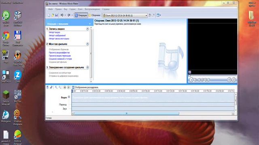Click the timeline scroll right arrow
Screen dimensions: 259x145
(x=233, y=114)
